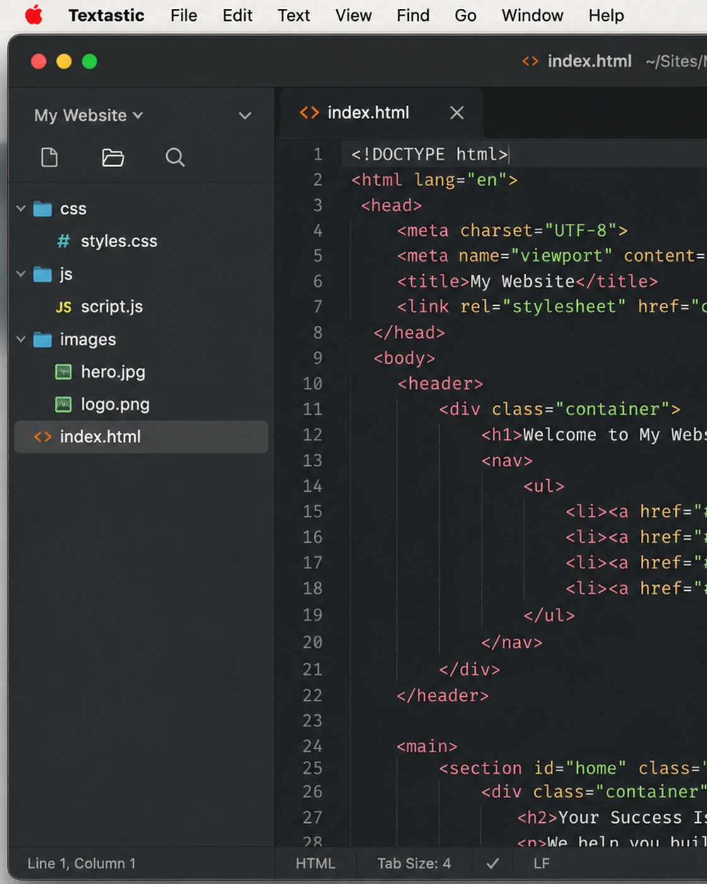
Task: Open the Textastic application menu
Action: 106,15
